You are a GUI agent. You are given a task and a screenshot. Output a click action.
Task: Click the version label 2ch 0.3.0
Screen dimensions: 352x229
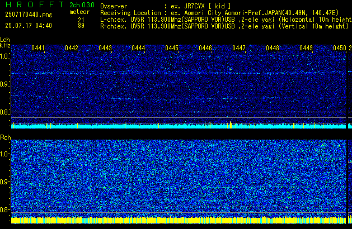[x=82, y=5]
